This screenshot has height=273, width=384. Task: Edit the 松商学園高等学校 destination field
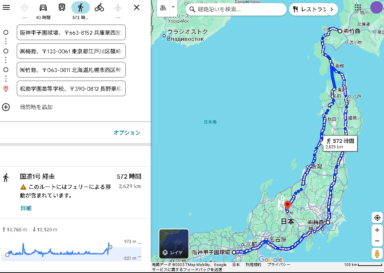[x=71, y=88]
